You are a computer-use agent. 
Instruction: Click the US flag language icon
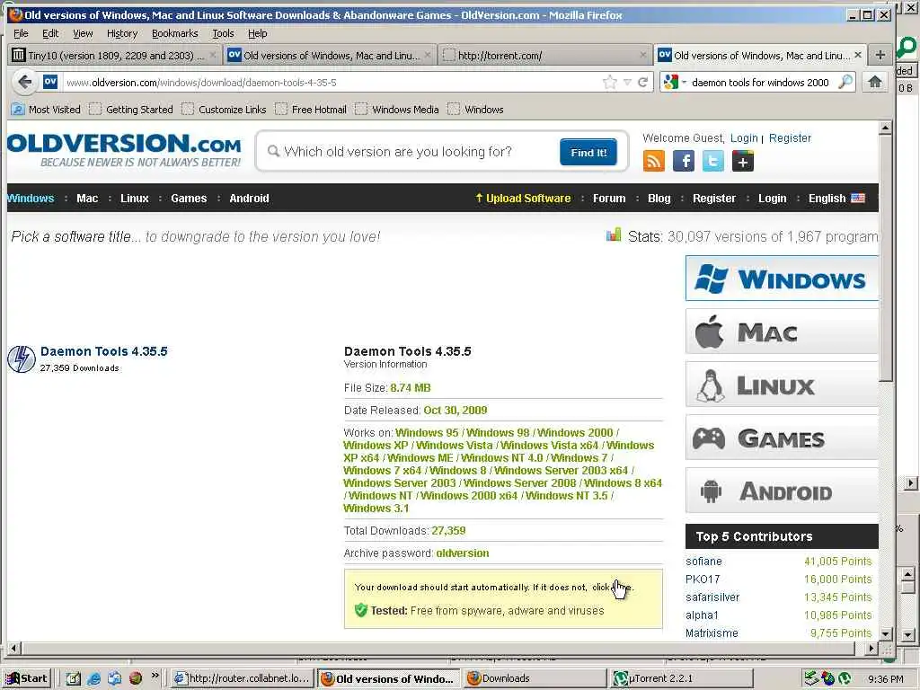[858, 199]
